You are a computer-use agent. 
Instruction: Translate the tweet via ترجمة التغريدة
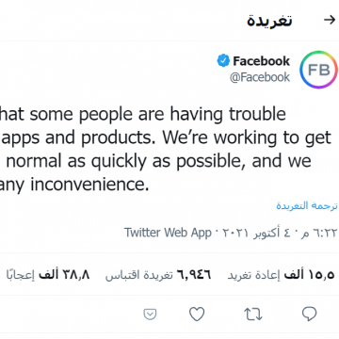(x=307, y=206)
